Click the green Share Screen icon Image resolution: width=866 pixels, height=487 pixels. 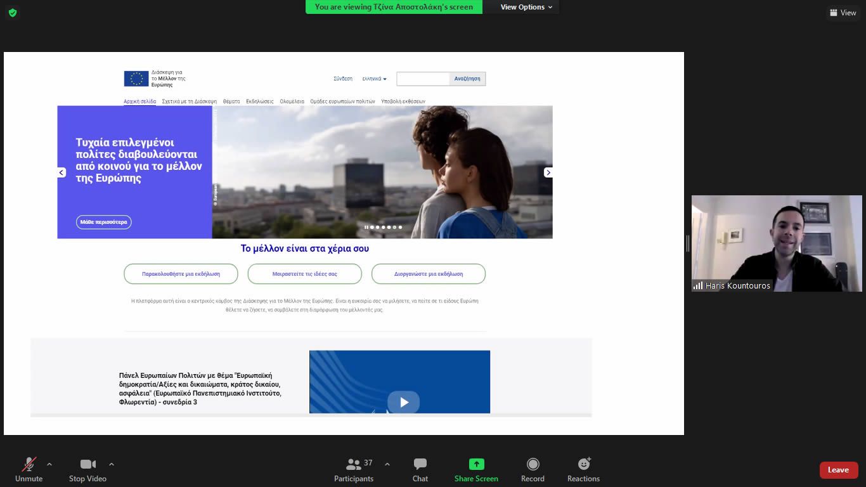(x=476, y=464)
